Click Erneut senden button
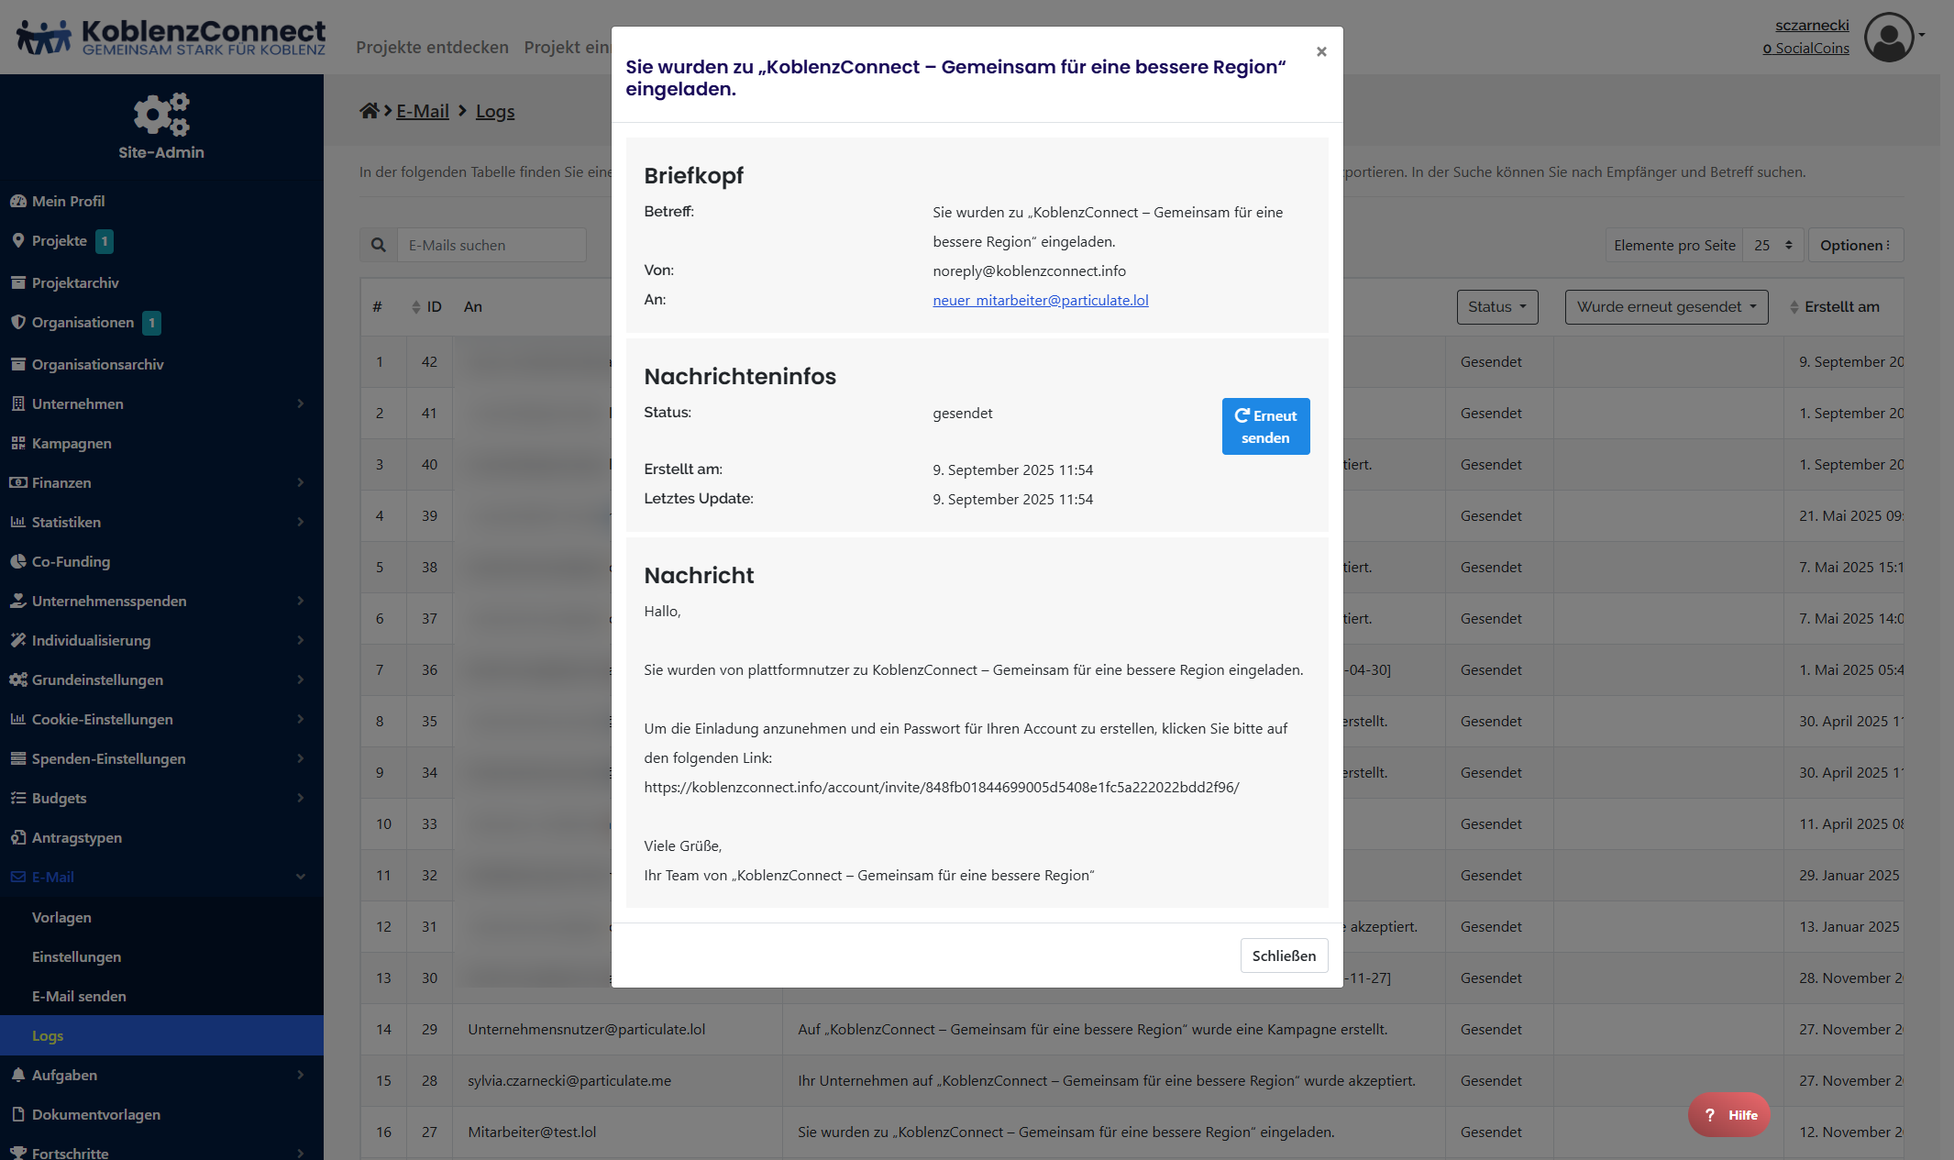The width and height of the screenshot is (1954, 1160). [1265, 426]
